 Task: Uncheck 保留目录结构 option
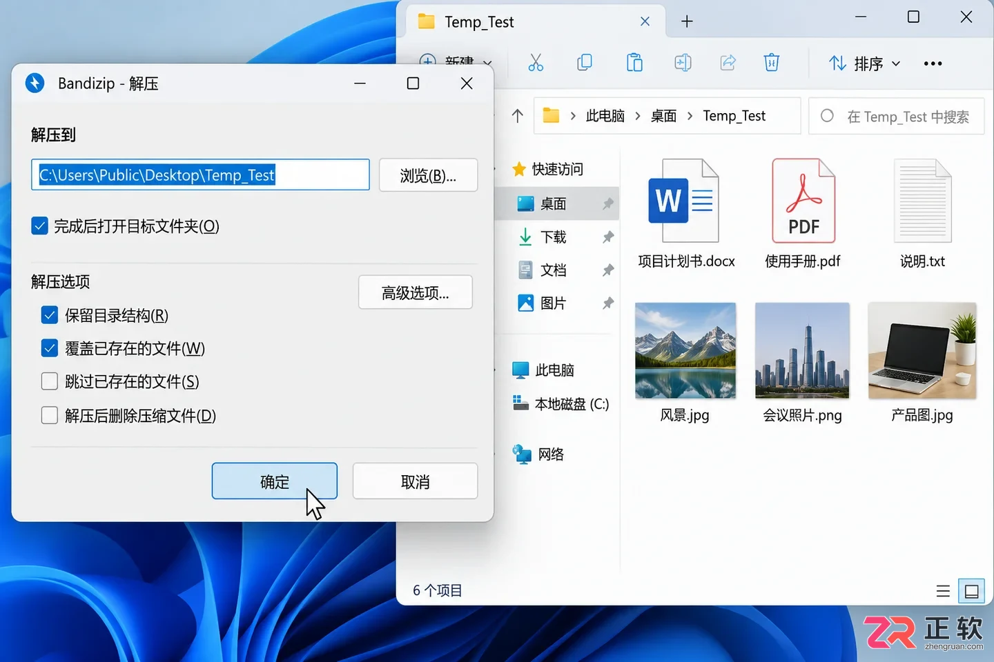(50, 315)
